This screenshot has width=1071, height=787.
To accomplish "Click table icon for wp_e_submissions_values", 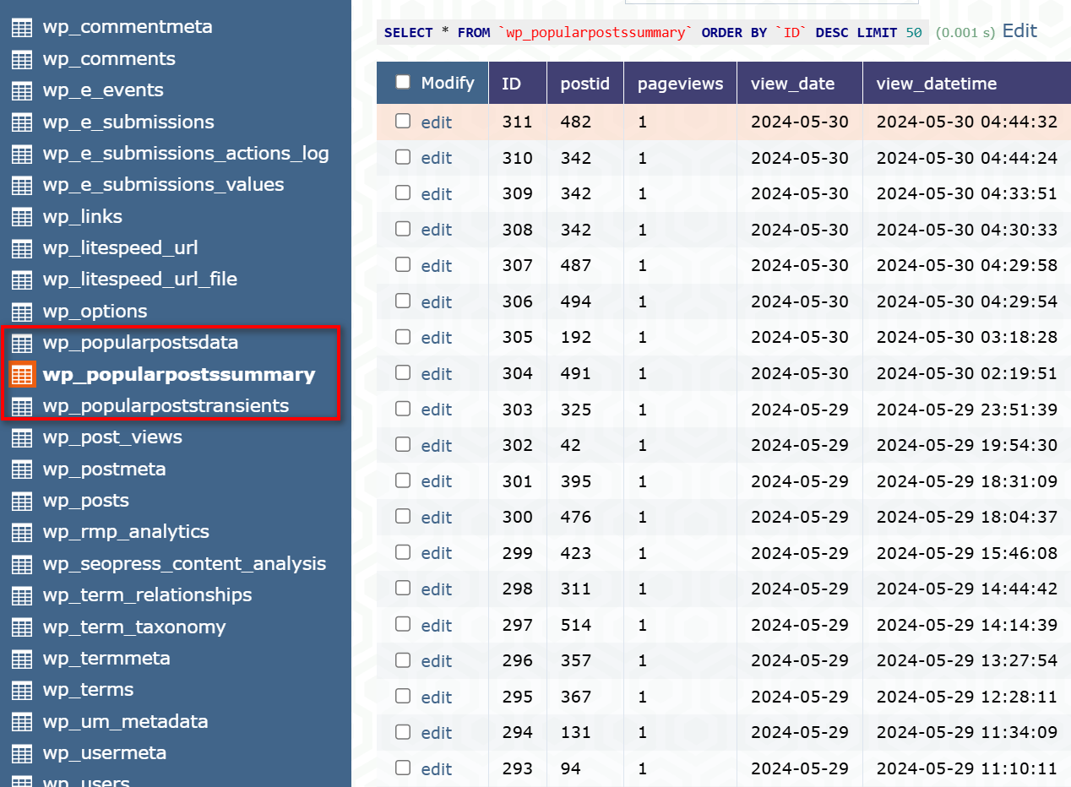I will tap(22, 185).
